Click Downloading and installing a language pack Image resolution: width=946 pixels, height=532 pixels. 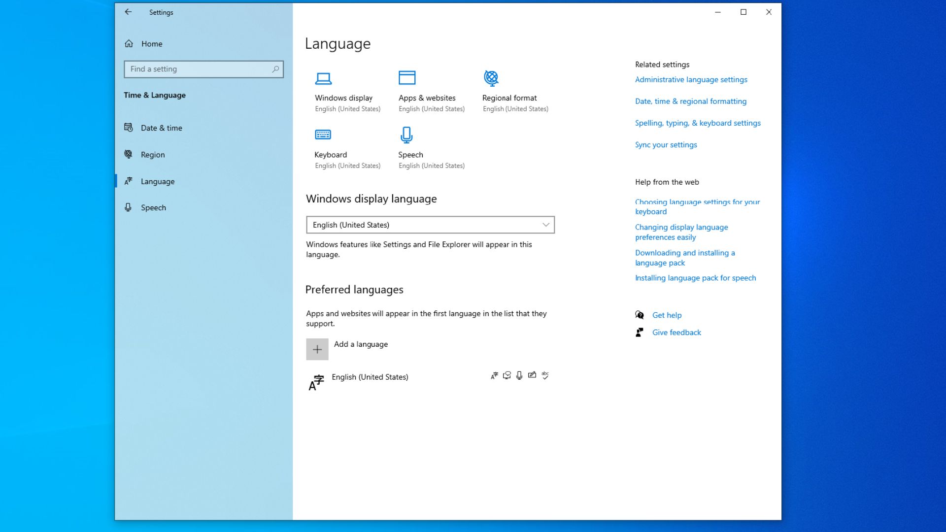point(684,257)
